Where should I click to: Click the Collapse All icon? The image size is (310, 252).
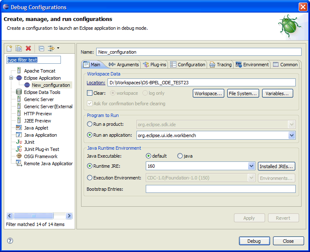(41, 48)
